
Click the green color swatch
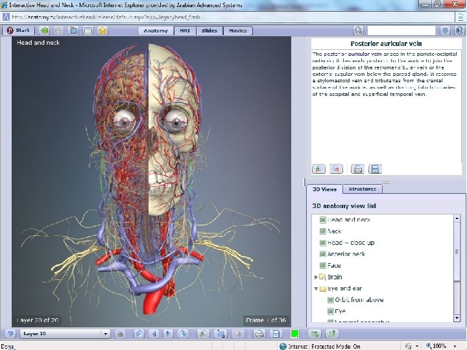pyautogui.click(x=294, y=334)
